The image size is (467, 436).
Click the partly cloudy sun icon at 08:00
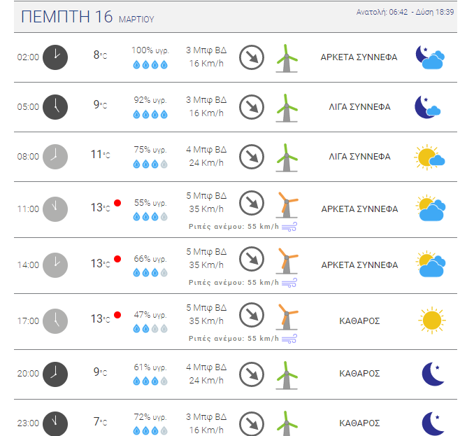(x=429, y=157)
